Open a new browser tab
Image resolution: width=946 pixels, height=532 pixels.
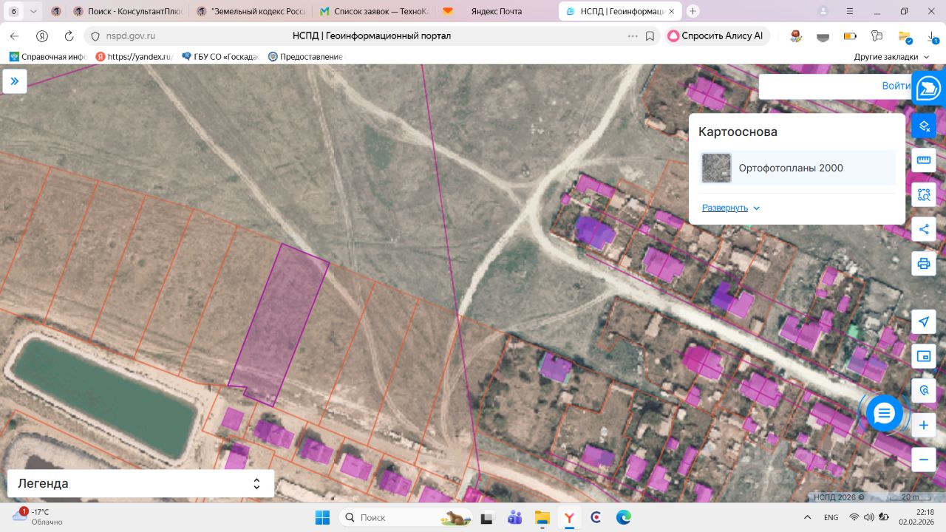tap(693, 11)
